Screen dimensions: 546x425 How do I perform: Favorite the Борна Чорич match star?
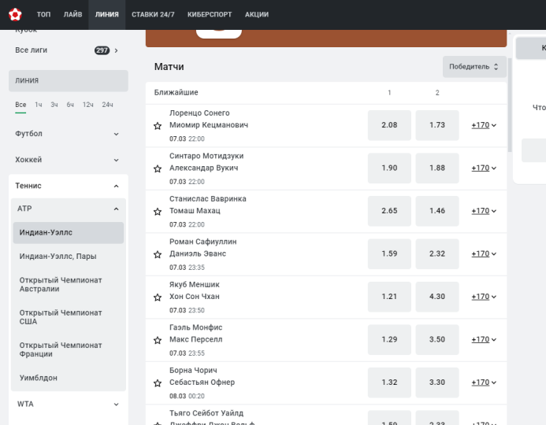point(158,383)
